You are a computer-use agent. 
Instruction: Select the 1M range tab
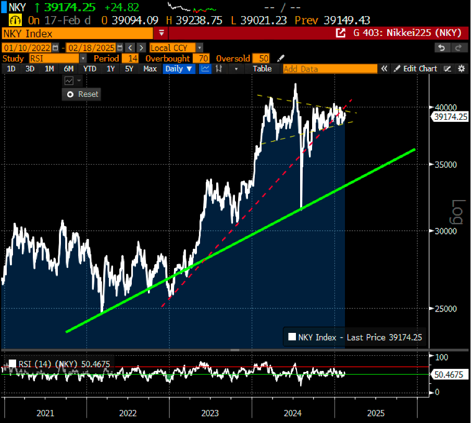point(49,69)
